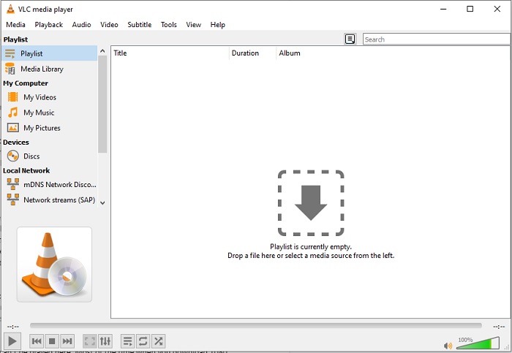Open the Media menu

point(15,25)
